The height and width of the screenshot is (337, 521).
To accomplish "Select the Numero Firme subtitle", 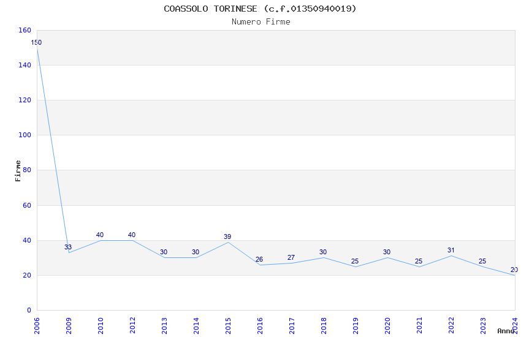I will point(261,21).
